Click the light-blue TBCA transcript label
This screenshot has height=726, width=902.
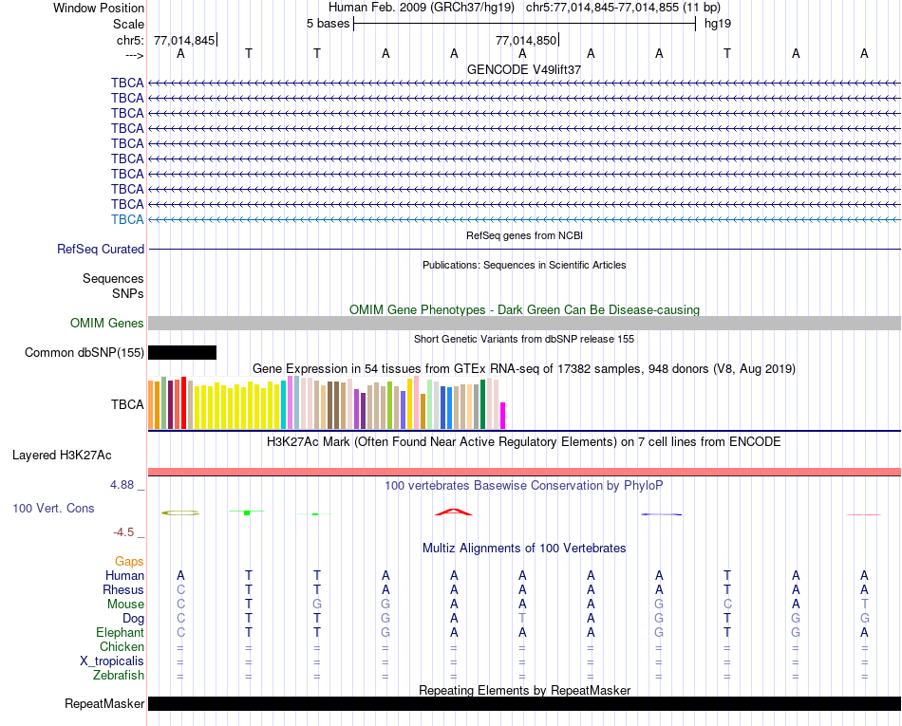point(127,219)
